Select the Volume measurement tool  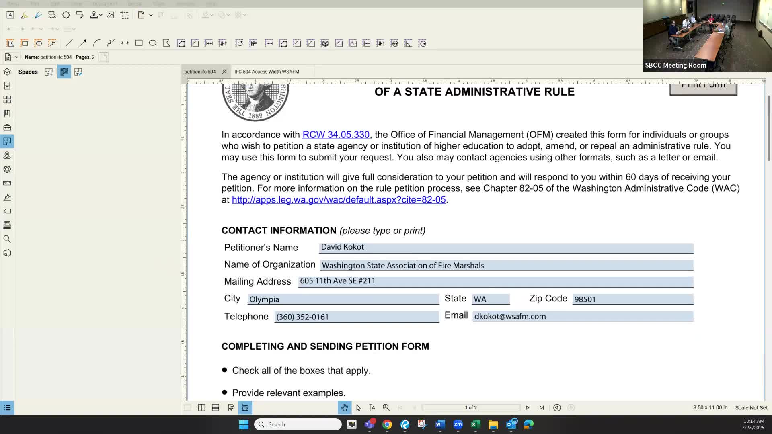point(325,43)
